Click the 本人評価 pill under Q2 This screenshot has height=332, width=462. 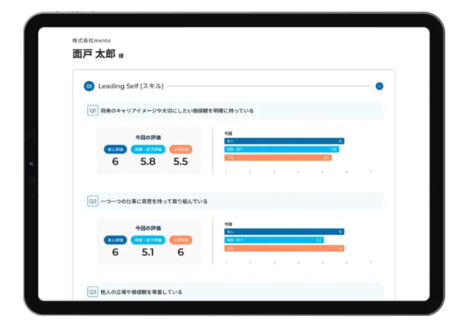click(x=115, y=240)
